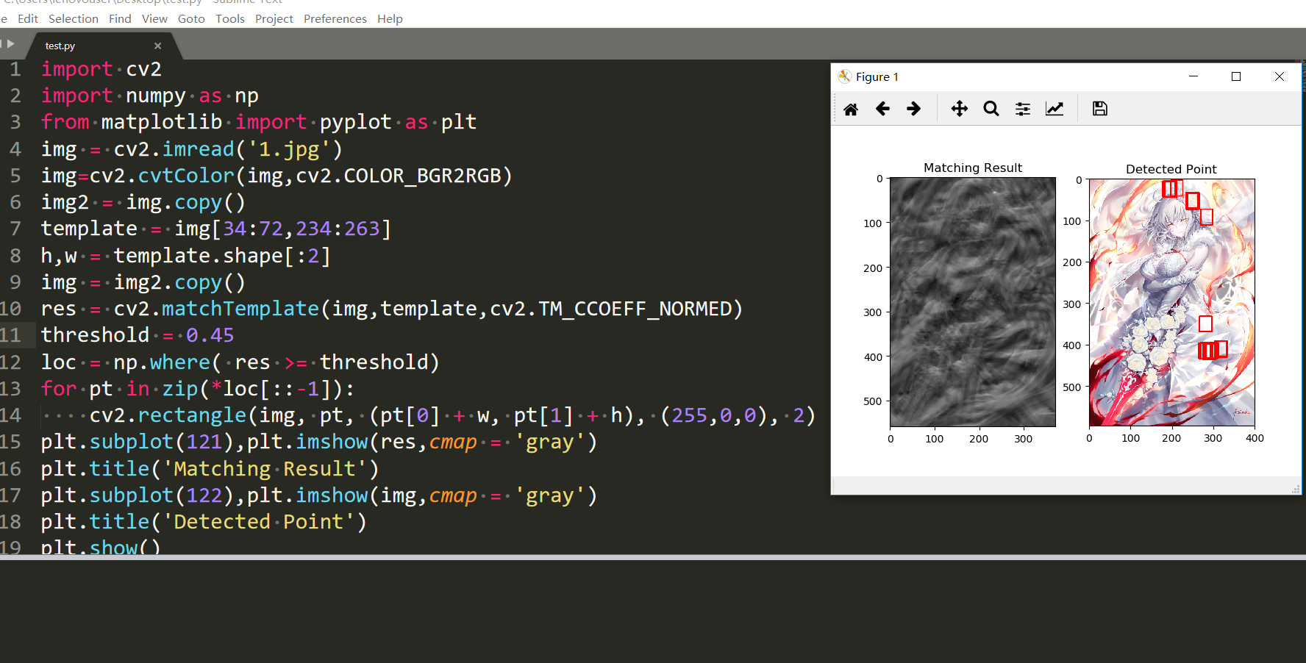1306x663 pixels.
Task: Click the Figure 1 matplotlib title bar icon
Action: (x=845, y=76)
